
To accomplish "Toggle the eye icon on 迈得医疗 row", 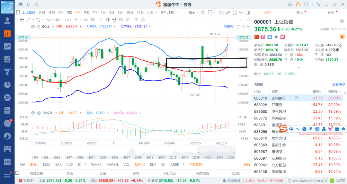I will click(297, 98).
